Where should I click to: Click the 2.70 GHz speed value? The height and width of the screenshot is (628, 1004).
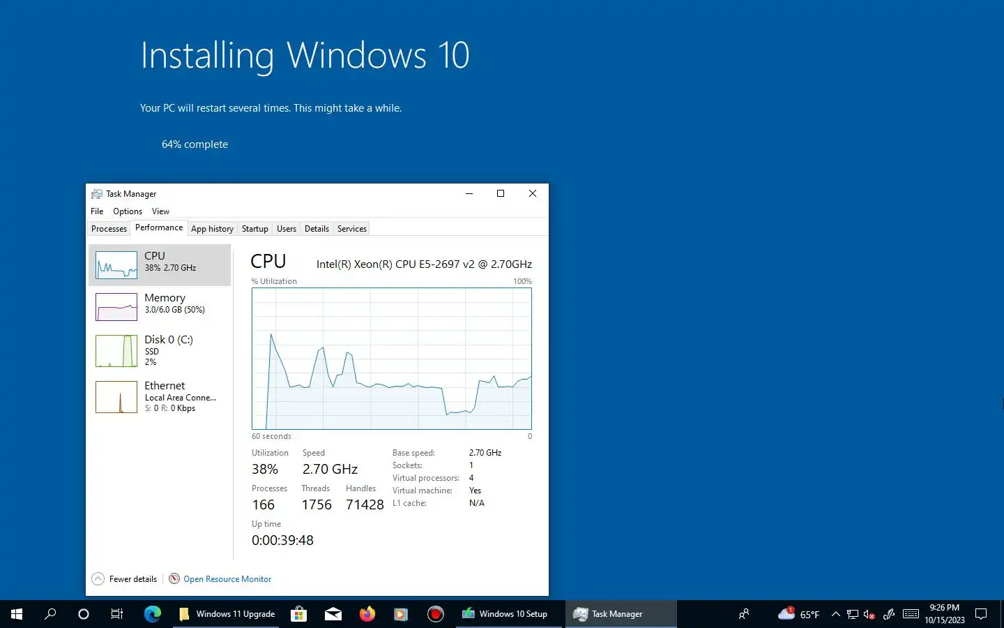tap(330, 469)
